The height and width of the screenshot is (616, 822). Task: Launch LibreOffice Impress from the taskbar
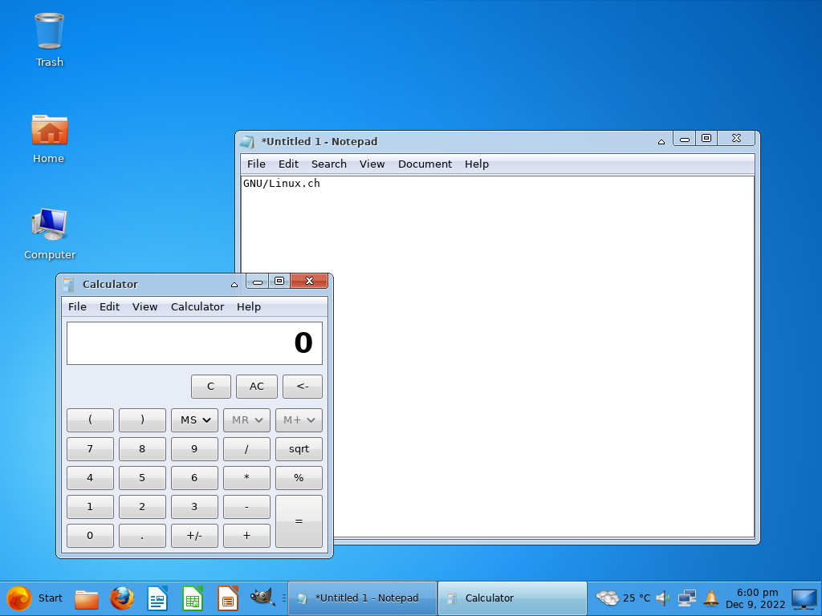coord(227,598)
